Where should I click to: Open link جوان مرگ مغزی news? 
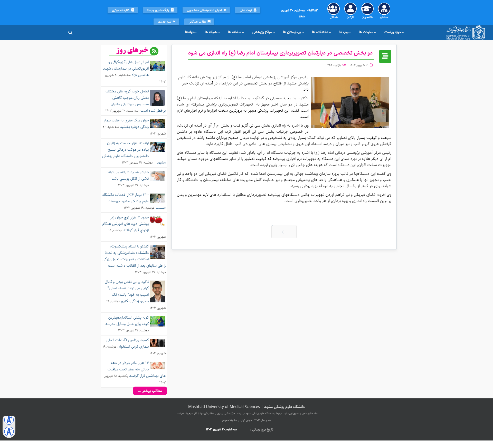(126, 123)
